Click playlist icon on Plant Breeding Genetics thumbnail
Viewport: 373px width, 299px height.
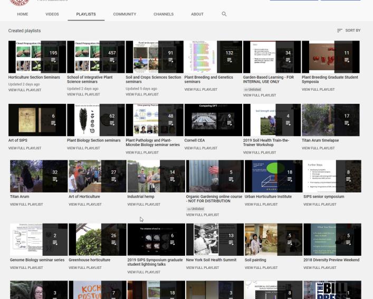[229, 60]
